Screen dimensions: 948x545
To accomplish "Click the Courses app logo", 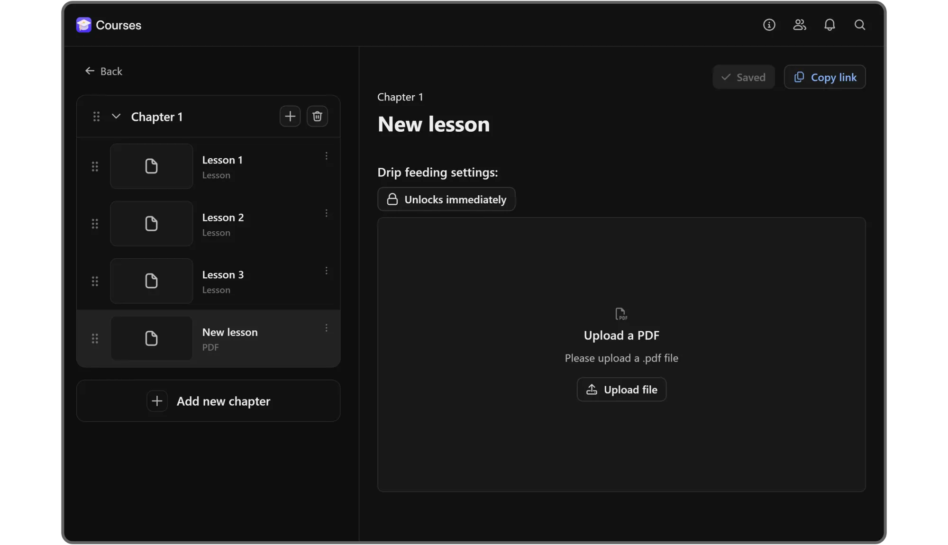I will click(x=84, y=25).
